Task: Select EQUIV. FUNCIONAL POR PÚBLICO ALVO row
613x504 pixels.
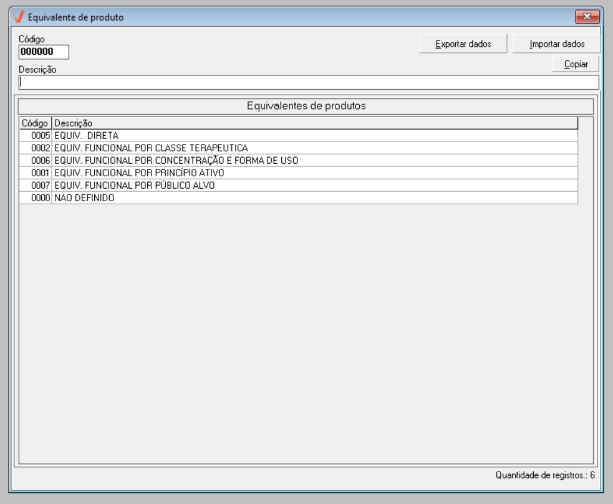Action: (298, 185)
